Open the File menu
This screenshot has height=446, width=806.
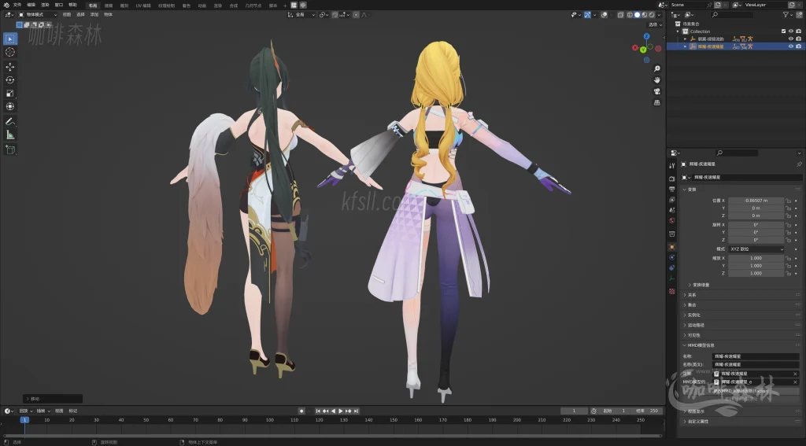(17, 5)
